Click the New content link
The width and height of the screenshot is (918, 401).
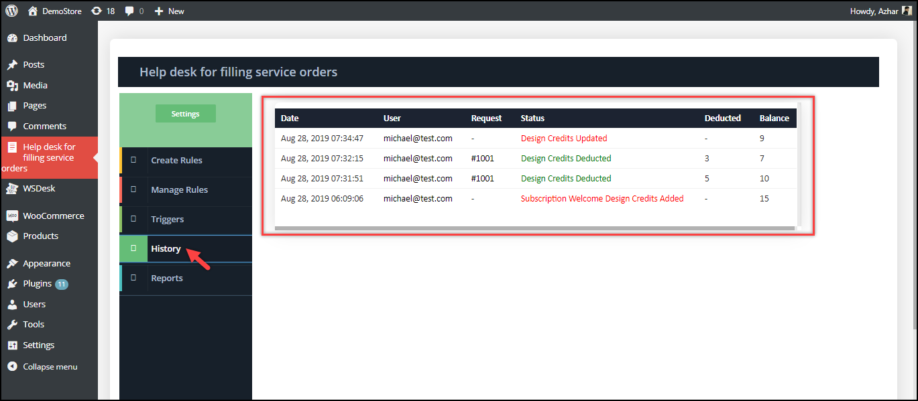(176, 11)
